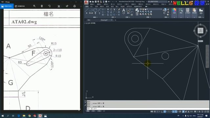Screen dimensions: 210x118
Task: Select the Arc tool
Action: click(x=99, y=11)
